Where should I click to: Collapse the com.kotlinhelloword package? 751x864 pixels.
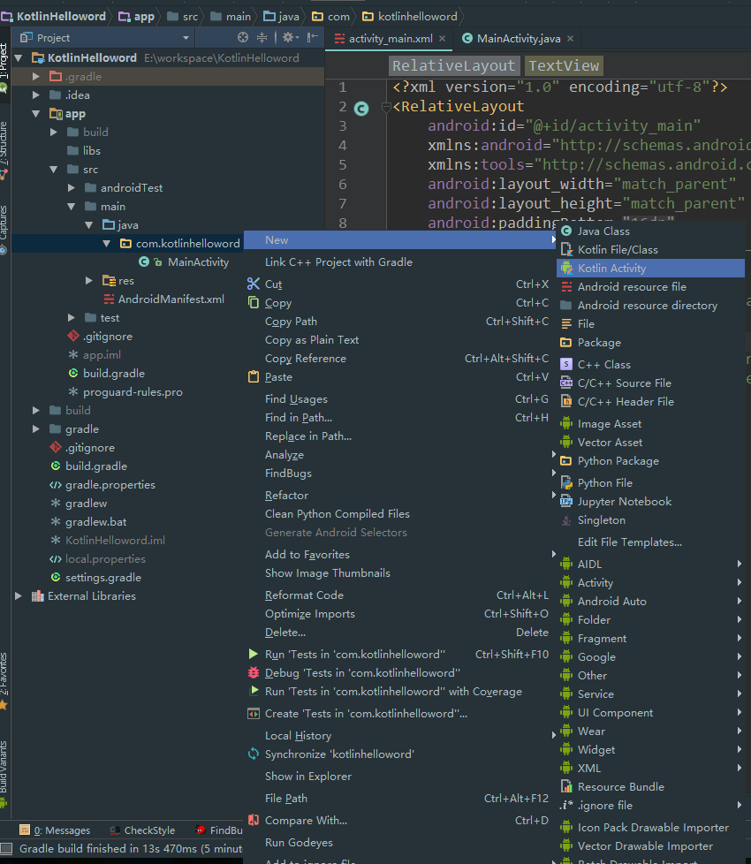[x=106, y=243]
